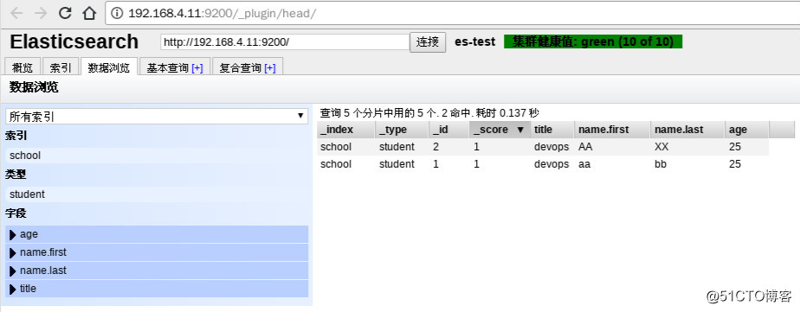Viewport: 800px width, 312px height.
Task: Open the 基本查询 tab
Action: click(x=168, y=67)
